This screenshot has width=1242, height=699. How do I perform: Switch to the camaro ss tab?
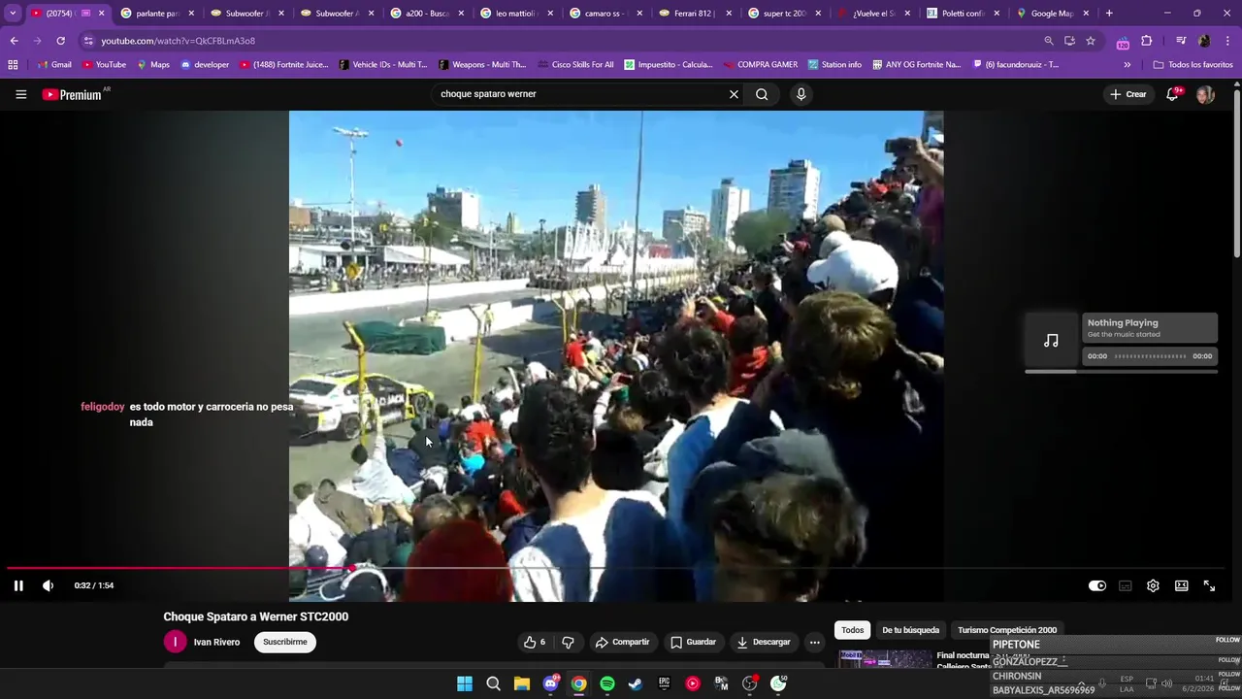(606, 14)
